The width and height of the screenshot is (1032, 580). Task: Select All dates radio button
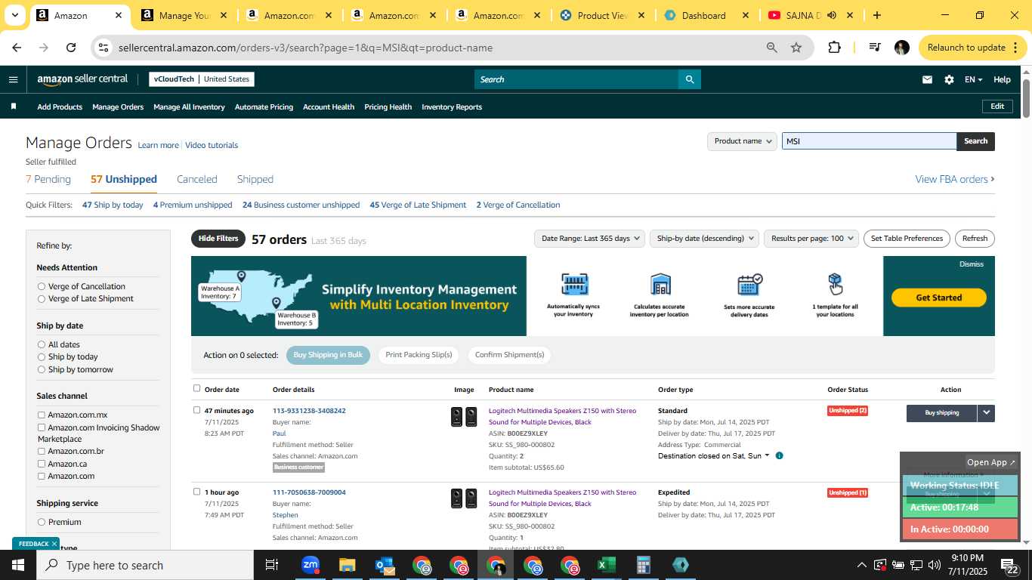[x=42, y=344]
